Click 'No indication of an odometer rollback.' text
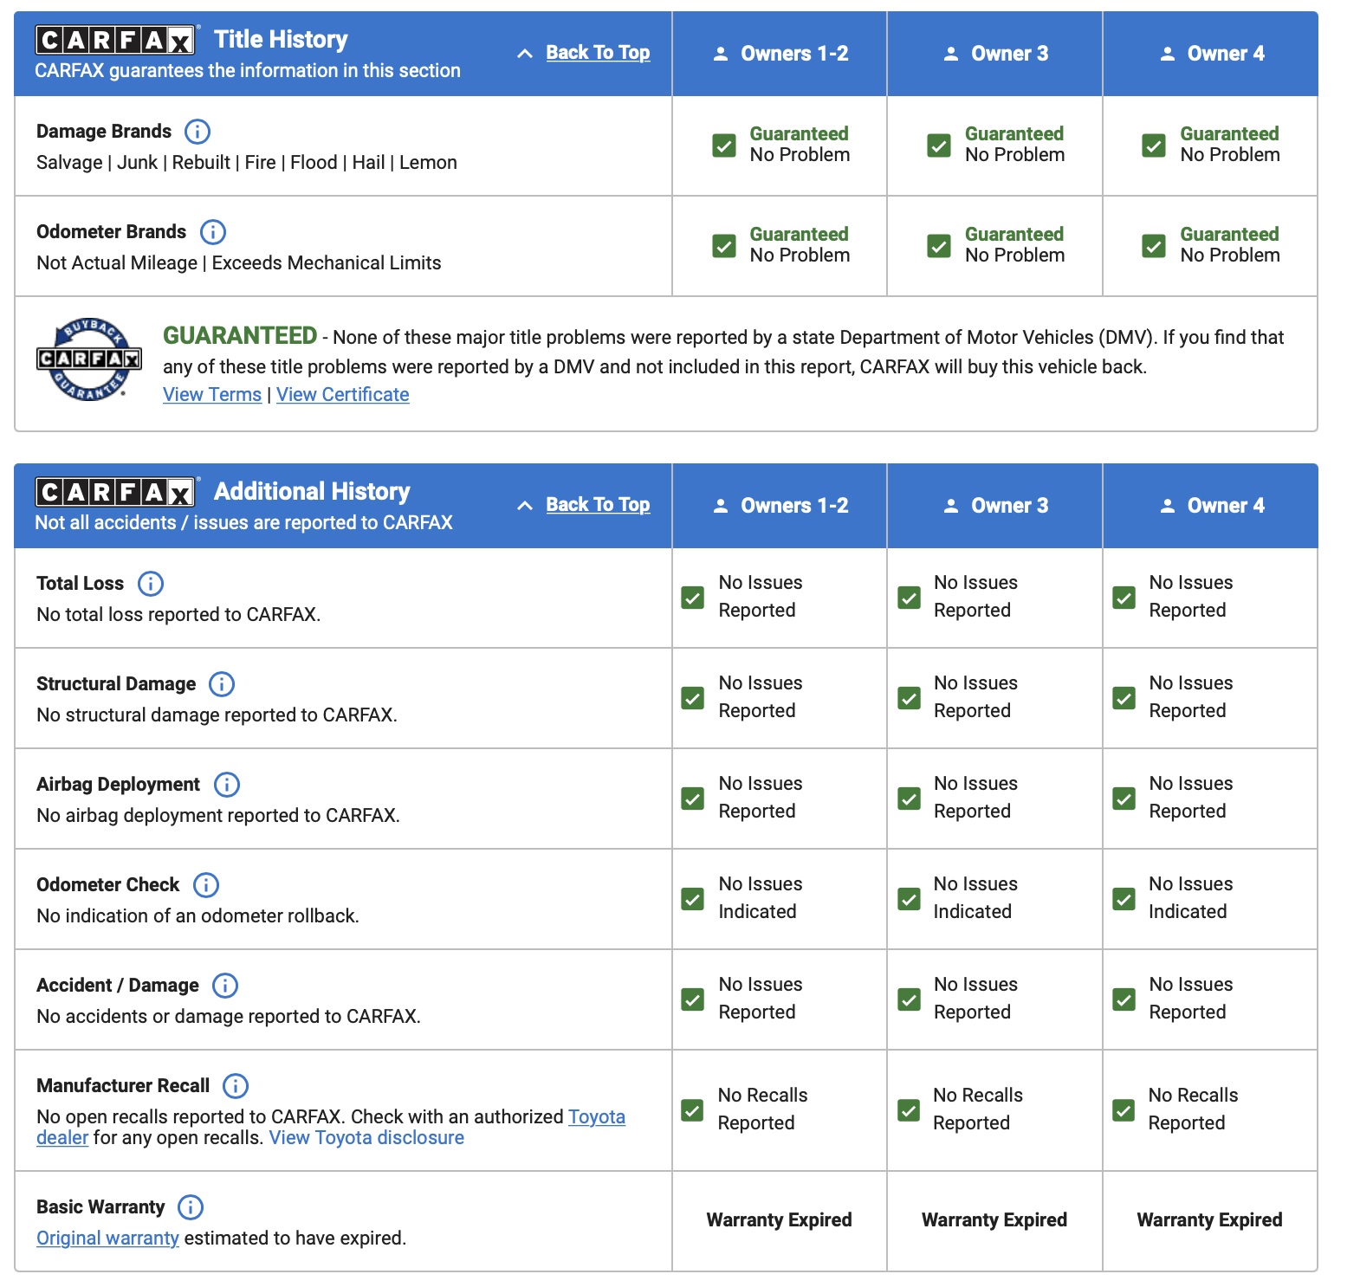 [198, 916]
